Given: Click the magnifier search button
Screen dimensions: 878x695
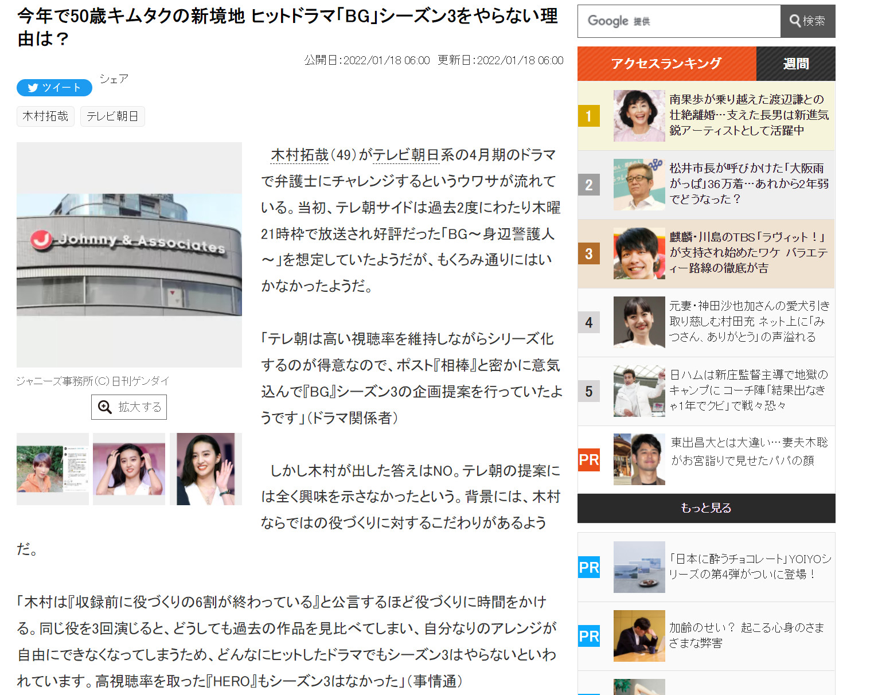Looking at the screenshot, I should point(807,21).
